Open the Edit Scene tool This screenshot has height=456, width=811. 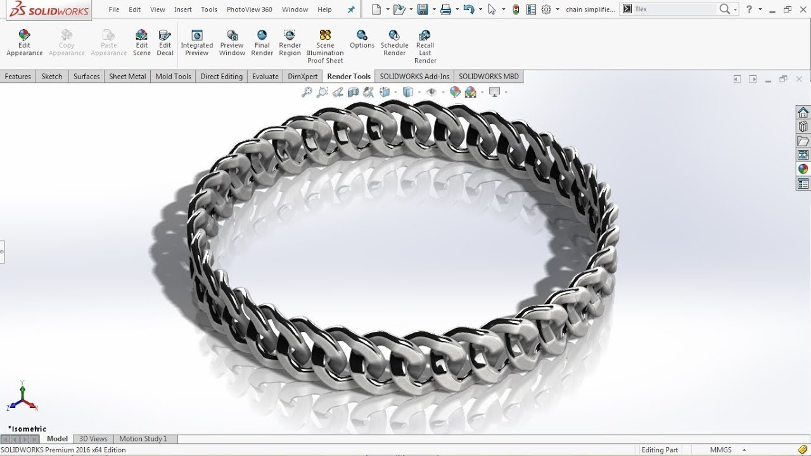(x=142, y=42)
